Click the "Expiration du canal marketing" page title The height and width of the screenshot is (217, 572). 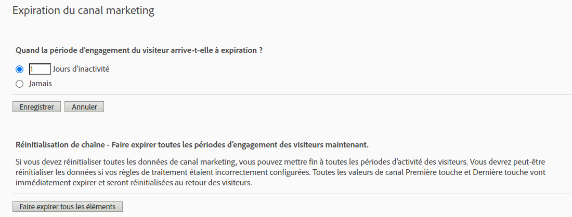point(84,10)
